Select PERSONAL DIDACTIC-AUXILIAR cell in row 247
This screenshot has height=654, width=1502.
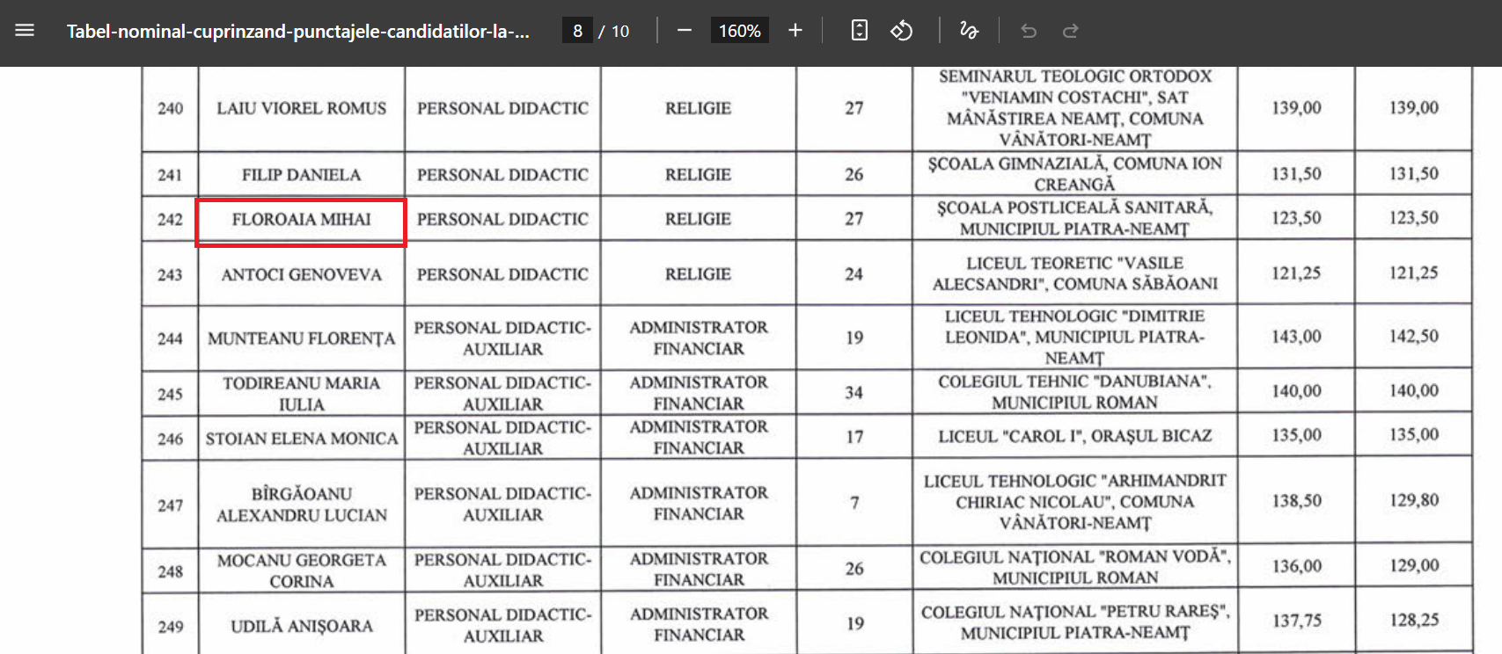click(x=502, y=504)
